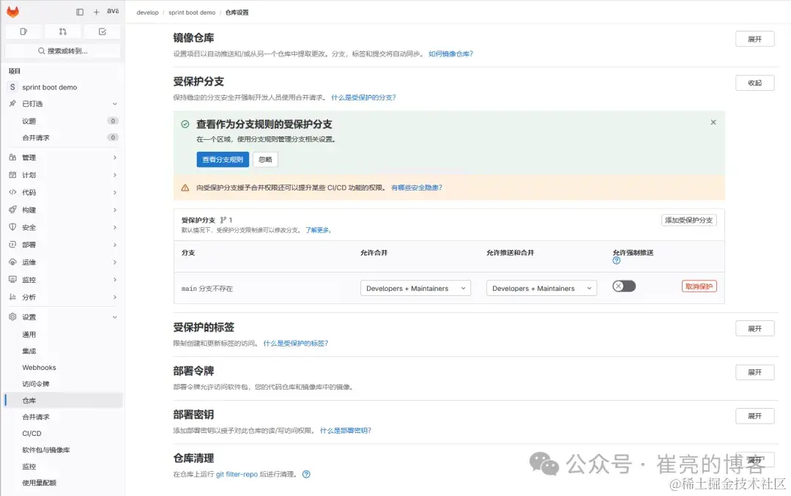Open the 什么是受保护的分支 link
Viewport: 791px width, 496px height.
point(364,97)
